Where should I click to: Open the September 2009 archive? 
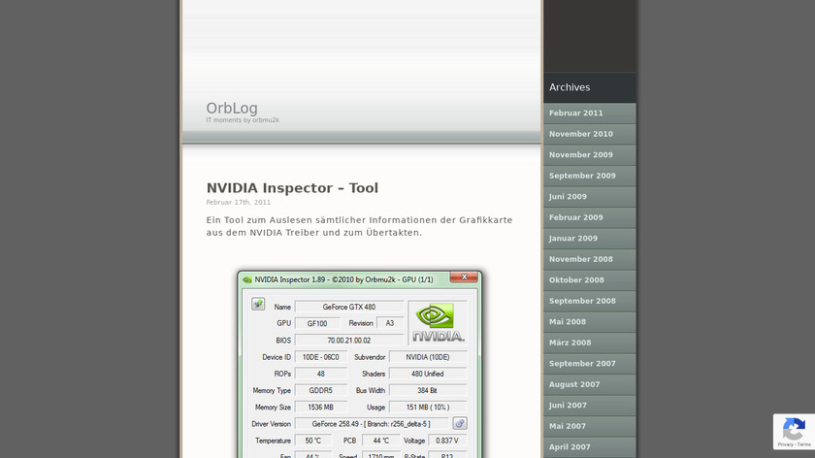(x=590, y=176)
